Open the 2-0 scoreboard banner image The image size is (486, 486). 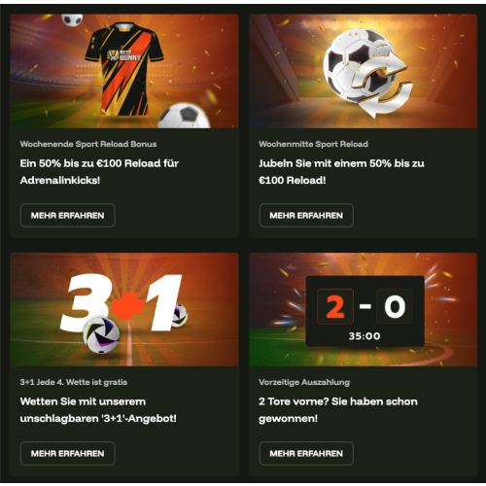[x=364, y=309]
